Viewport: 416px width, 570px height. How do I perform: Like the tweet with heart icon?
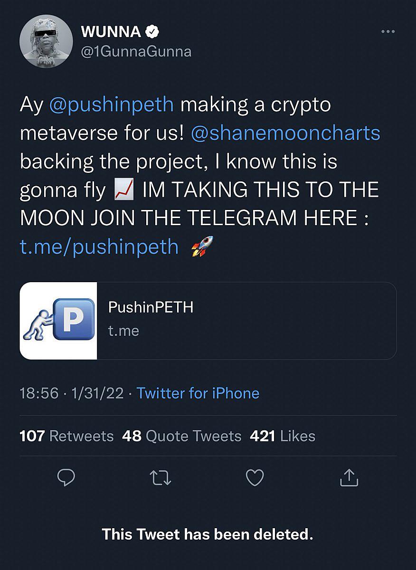[x=255, y=478]
